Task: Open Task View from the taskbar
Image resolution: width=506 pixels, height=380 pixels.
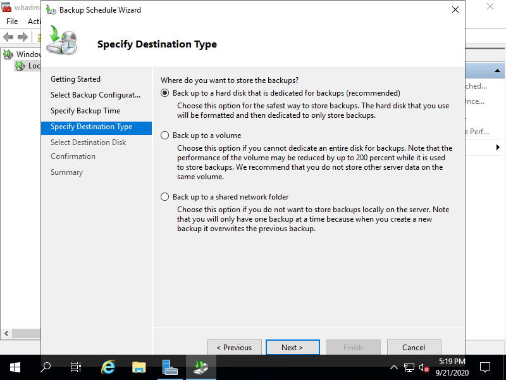Action: [75, 367]
